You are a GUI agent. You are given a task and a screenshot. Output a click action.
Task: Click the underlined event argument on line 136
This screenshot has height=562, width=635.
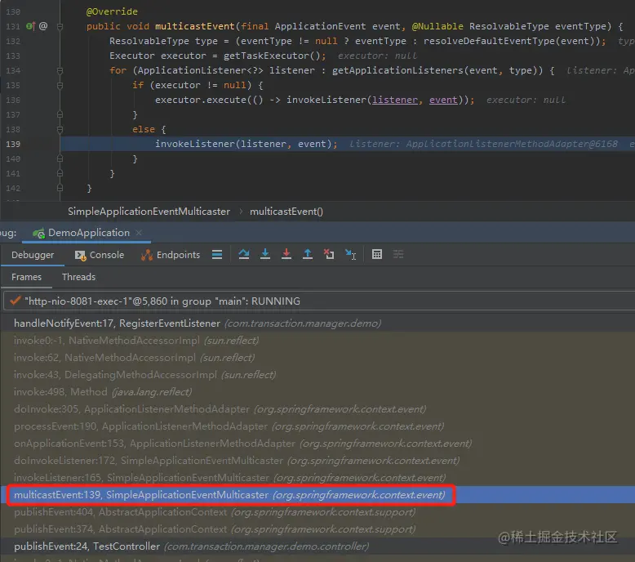click(x=443, y=100)
